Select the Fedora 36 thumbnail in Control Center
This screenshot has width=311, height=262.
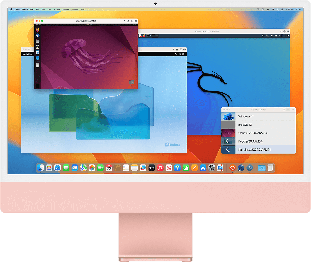pos(228,141)
